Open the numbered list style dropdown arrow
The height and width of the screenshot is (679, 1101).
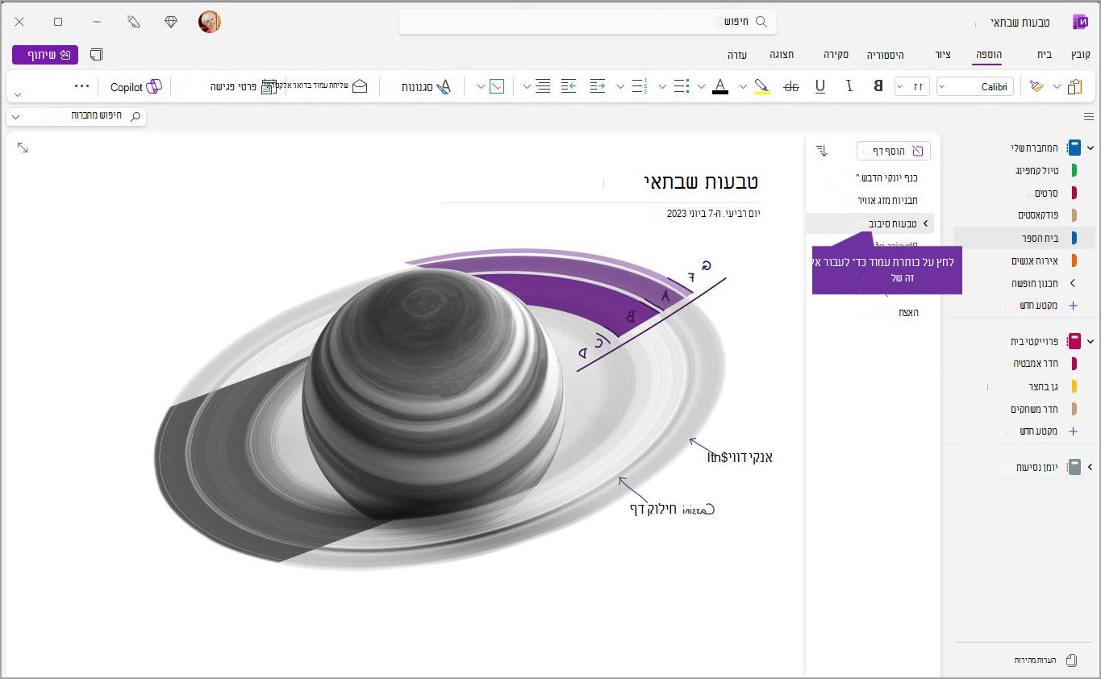[620, 86]
